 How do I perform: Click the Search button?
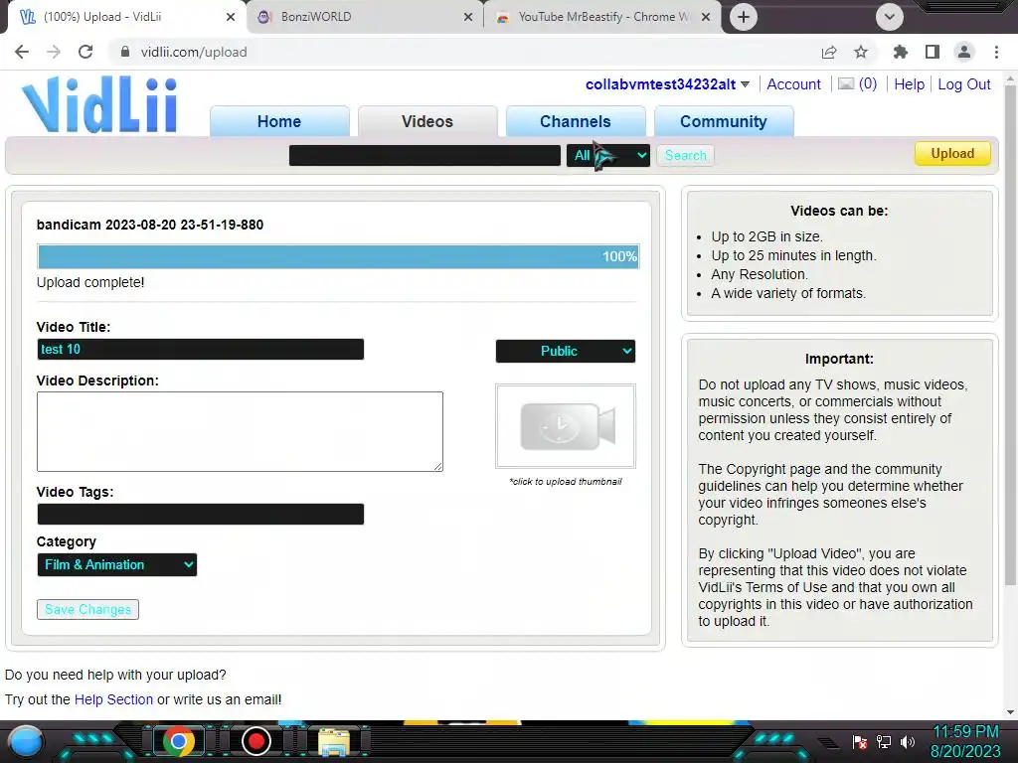(685, 155)
